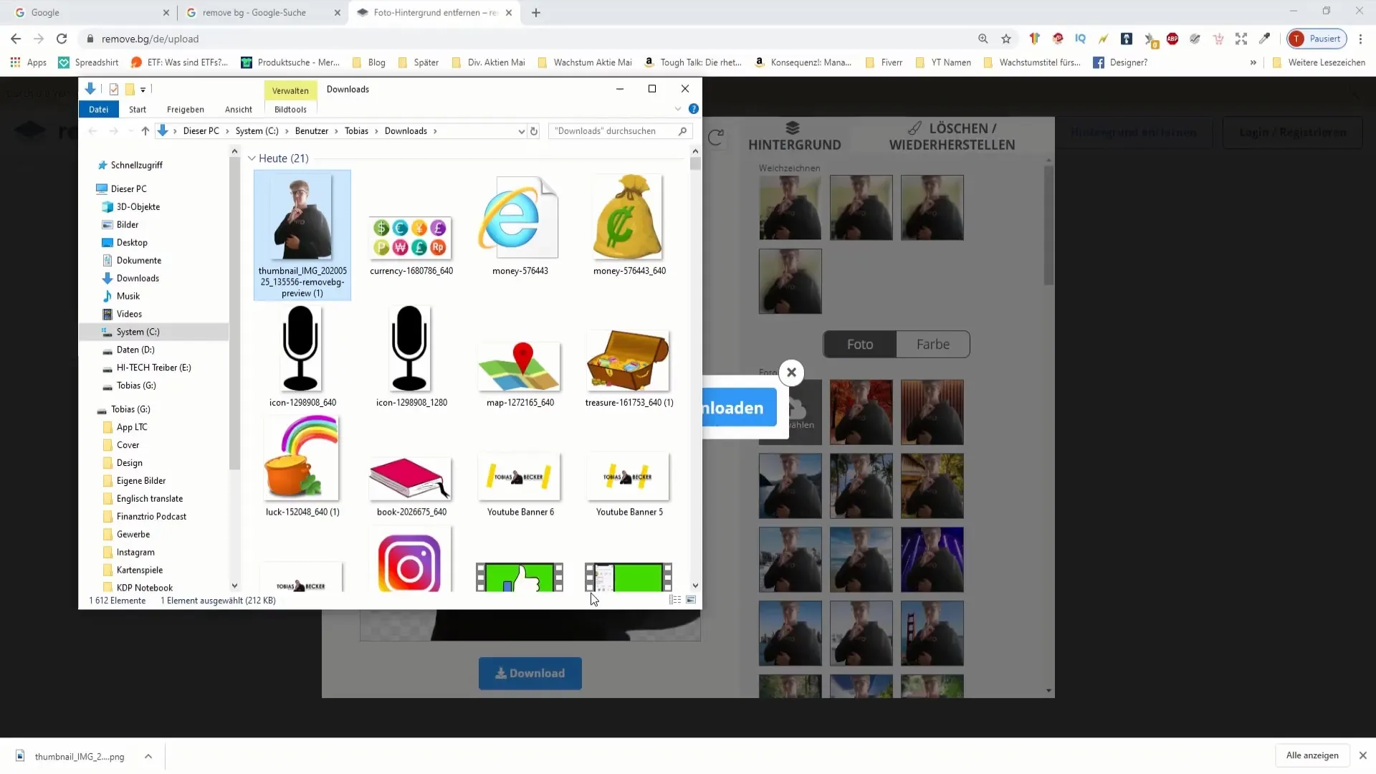Screen dimensions: 1376x774
Task: Select background style thumbnail top-left
Action: (x=790, y=207)
